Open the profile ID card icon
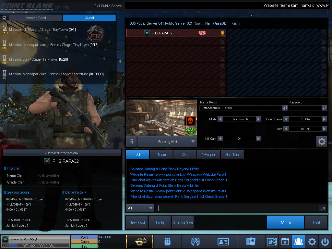The image size is (332, 249). pos(223,242)
